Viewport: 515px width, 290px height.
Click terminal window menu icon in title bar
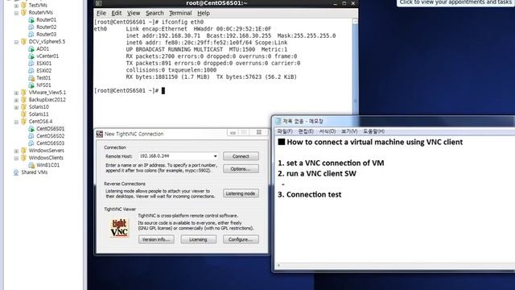[x=98, y=3]
